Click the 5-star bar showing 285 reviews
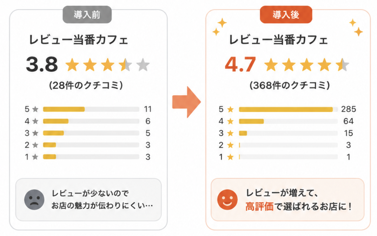Image resolution: width=377 pixels, height=236 pixels. 288,110
